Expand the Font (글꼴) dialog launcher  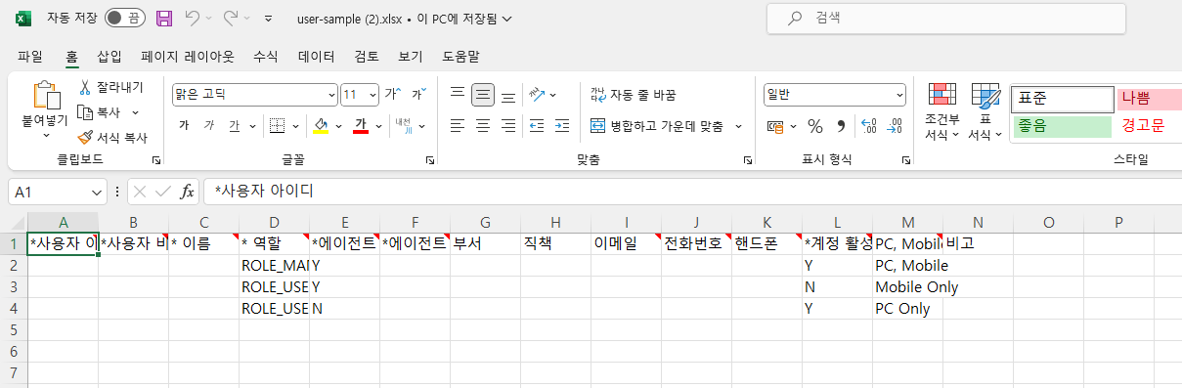click(430, 159)
